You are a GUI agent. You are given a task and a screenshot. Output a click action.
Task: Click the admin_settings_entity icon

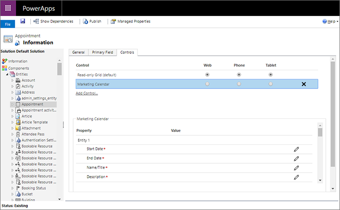click(18, 98)
